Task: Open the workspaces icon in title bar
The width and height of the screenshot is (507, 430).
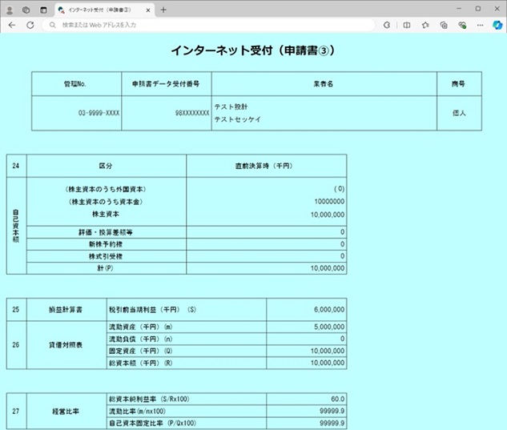Action: 26,10
